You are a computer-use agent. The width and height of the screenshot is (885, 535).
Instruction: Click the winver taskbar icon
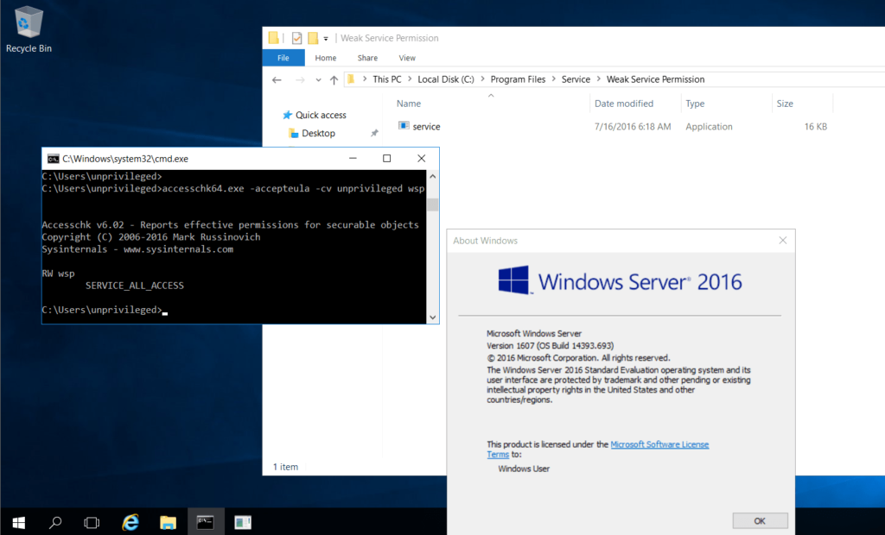pos(243,523)
